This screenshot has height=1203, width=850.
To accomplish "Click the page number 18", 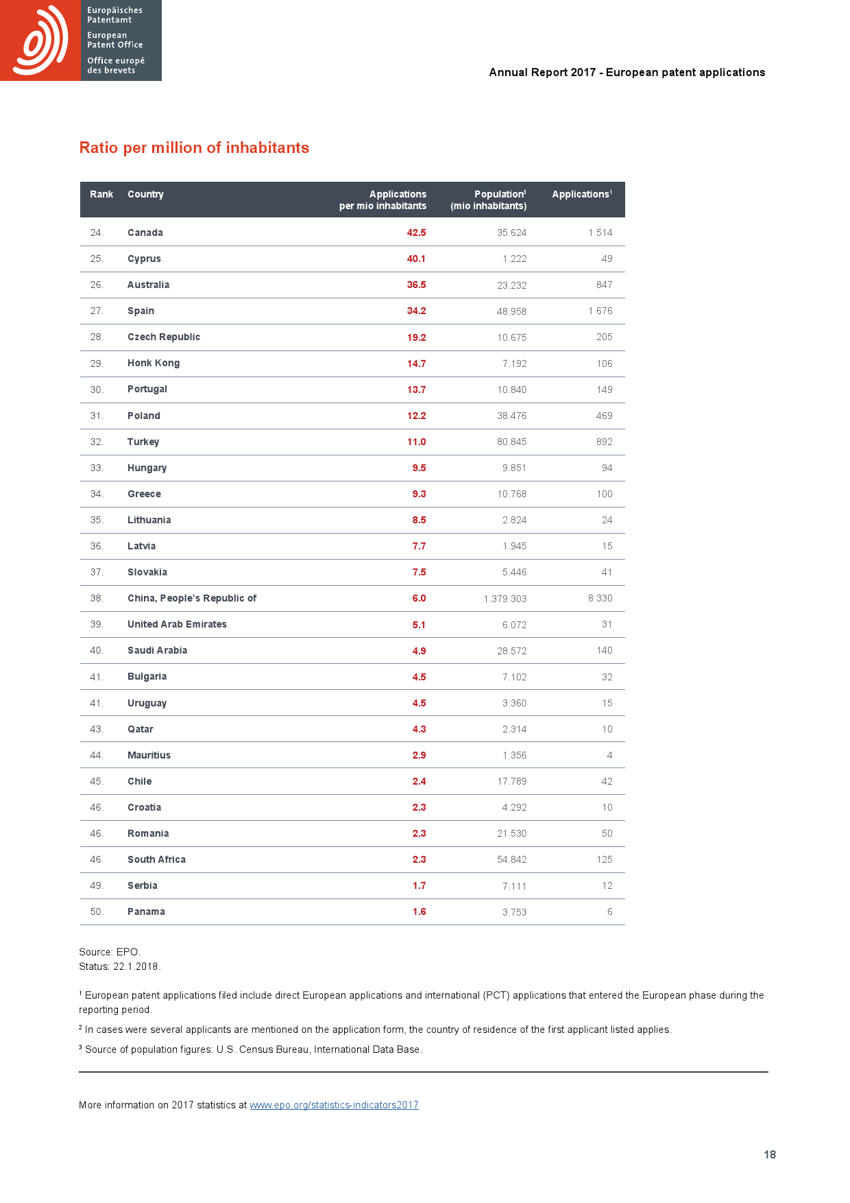I will [x=770, y=1154].
